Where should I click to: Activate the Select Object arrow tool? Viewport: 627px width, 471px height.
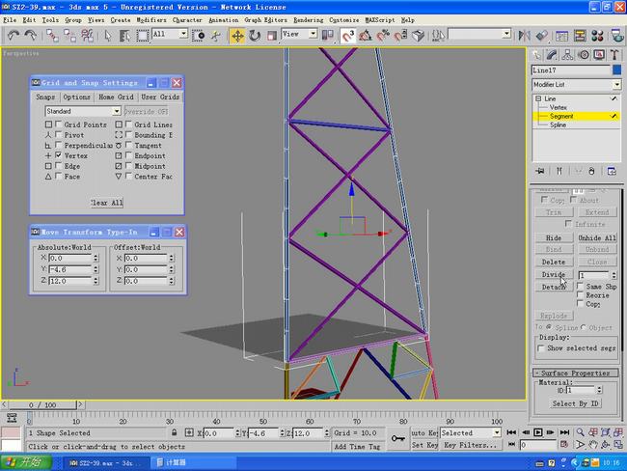(107, 36)
